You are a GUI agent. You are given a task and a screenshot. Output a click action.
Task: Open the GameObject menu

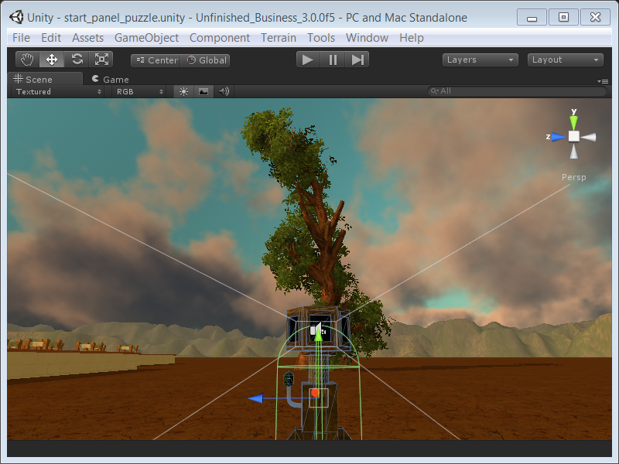point(146,37)
